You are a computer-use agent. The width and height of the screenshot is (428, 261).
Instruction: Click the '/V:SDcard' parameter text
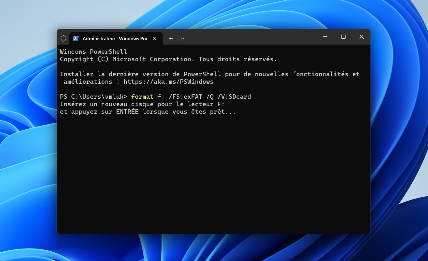point(234,97)
